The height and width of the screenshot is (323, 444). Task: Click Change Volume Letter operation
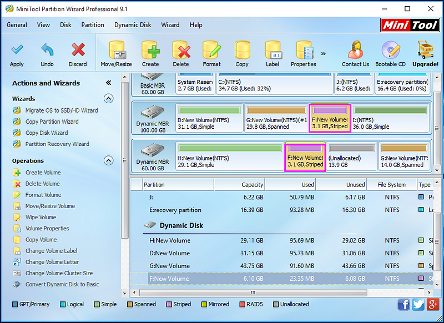(46, 262)
